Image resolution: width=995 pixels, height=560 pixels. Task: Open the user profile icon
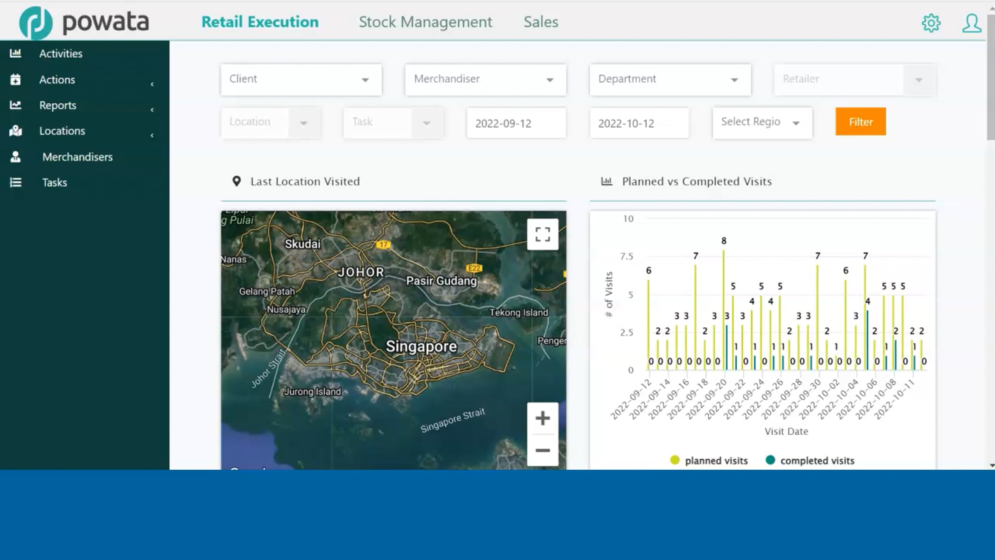pos(971,23)
